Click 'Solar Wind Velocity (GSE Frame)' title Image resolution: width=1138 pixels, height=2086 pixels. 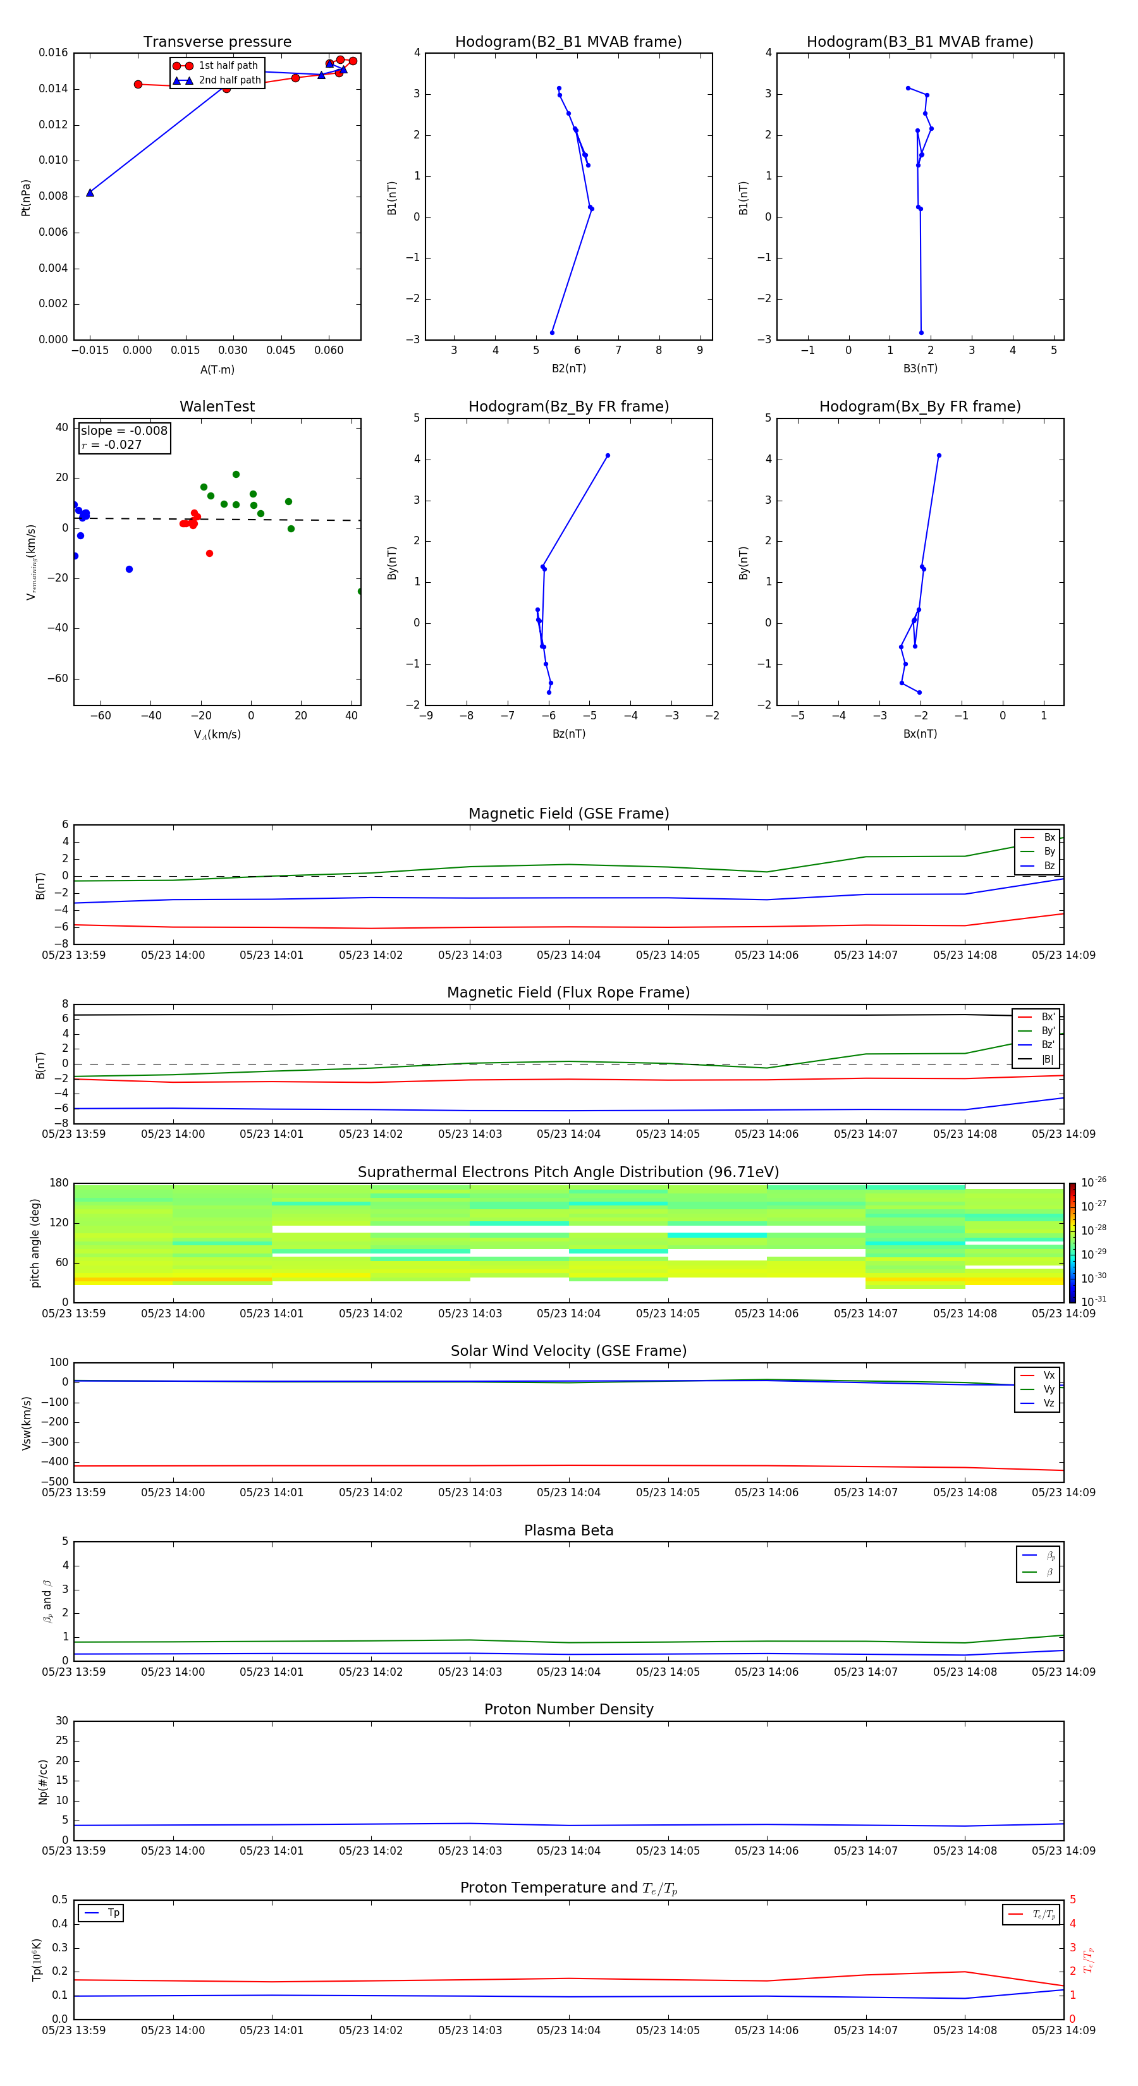tap(568, 1351)
